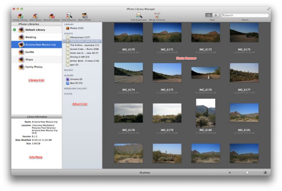The image size is (282, 191).
Task: Open the Albuquerque (127) event
Action: pyautogui.click(x=79, y=37)
